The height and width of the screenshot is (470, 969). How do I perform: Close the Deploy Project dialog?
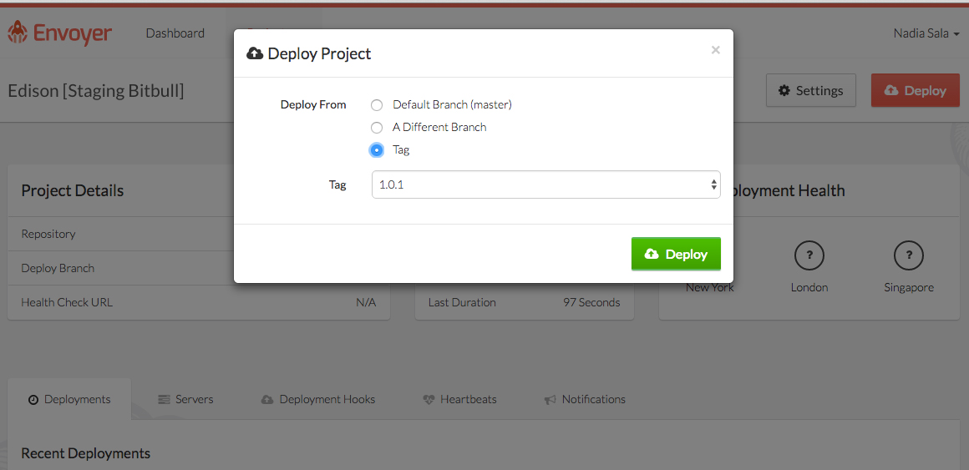(716, 50)
